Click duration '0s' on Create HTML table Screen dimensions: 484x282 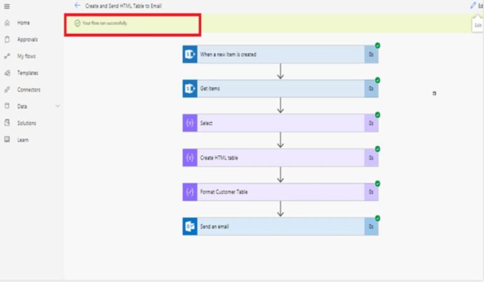pos(371,158)
